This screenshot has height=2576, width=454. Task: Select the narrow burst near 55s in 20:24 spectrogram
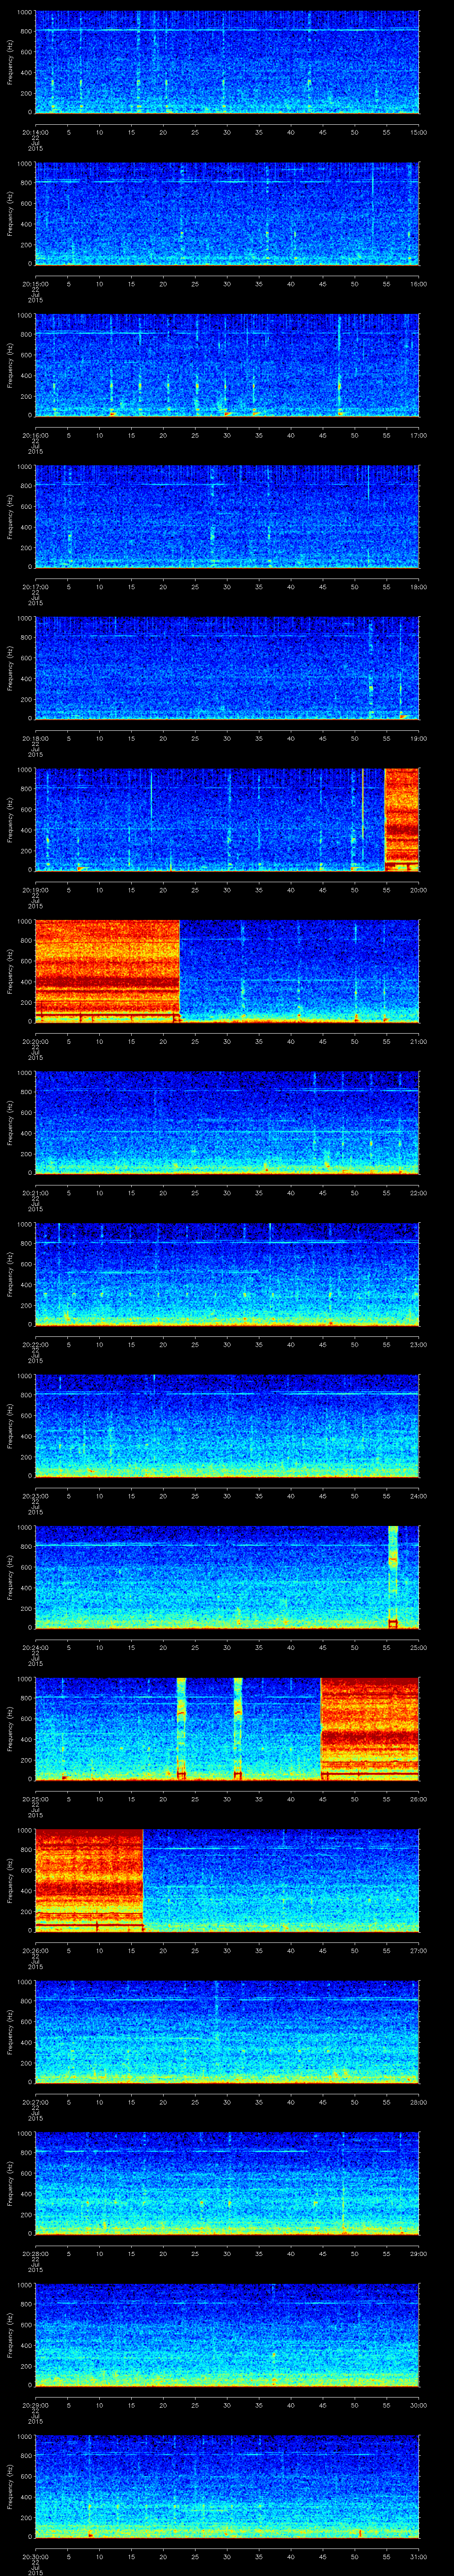click(x=393, y=1576)
